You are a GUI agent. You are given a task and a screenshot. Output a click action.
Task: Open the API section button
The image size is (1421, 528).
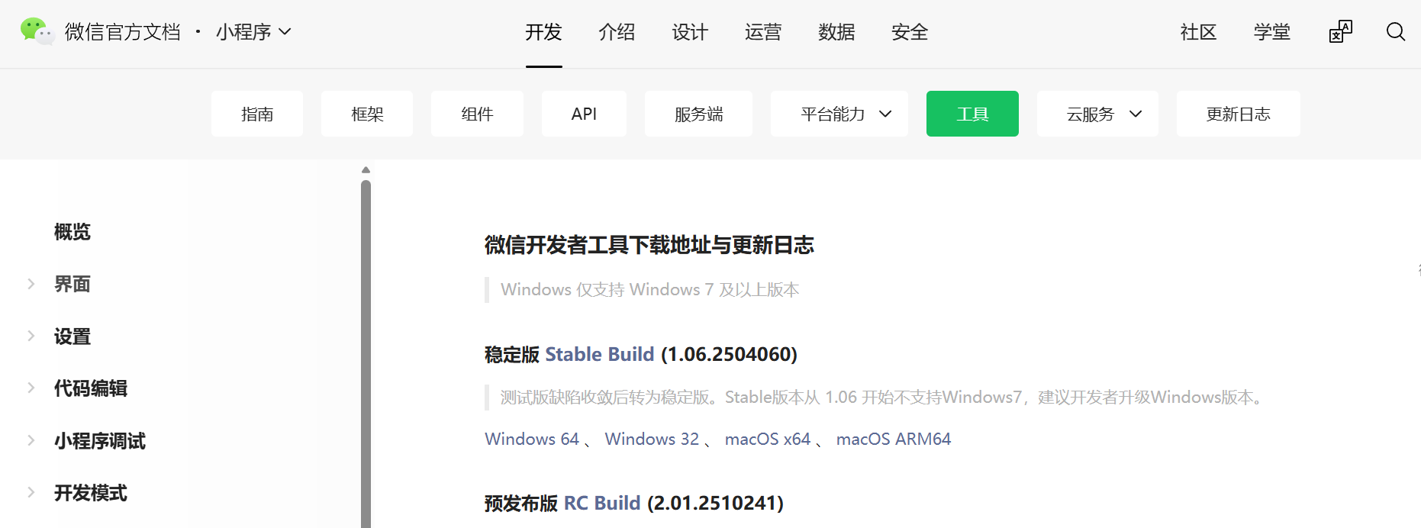coord(584,114)
